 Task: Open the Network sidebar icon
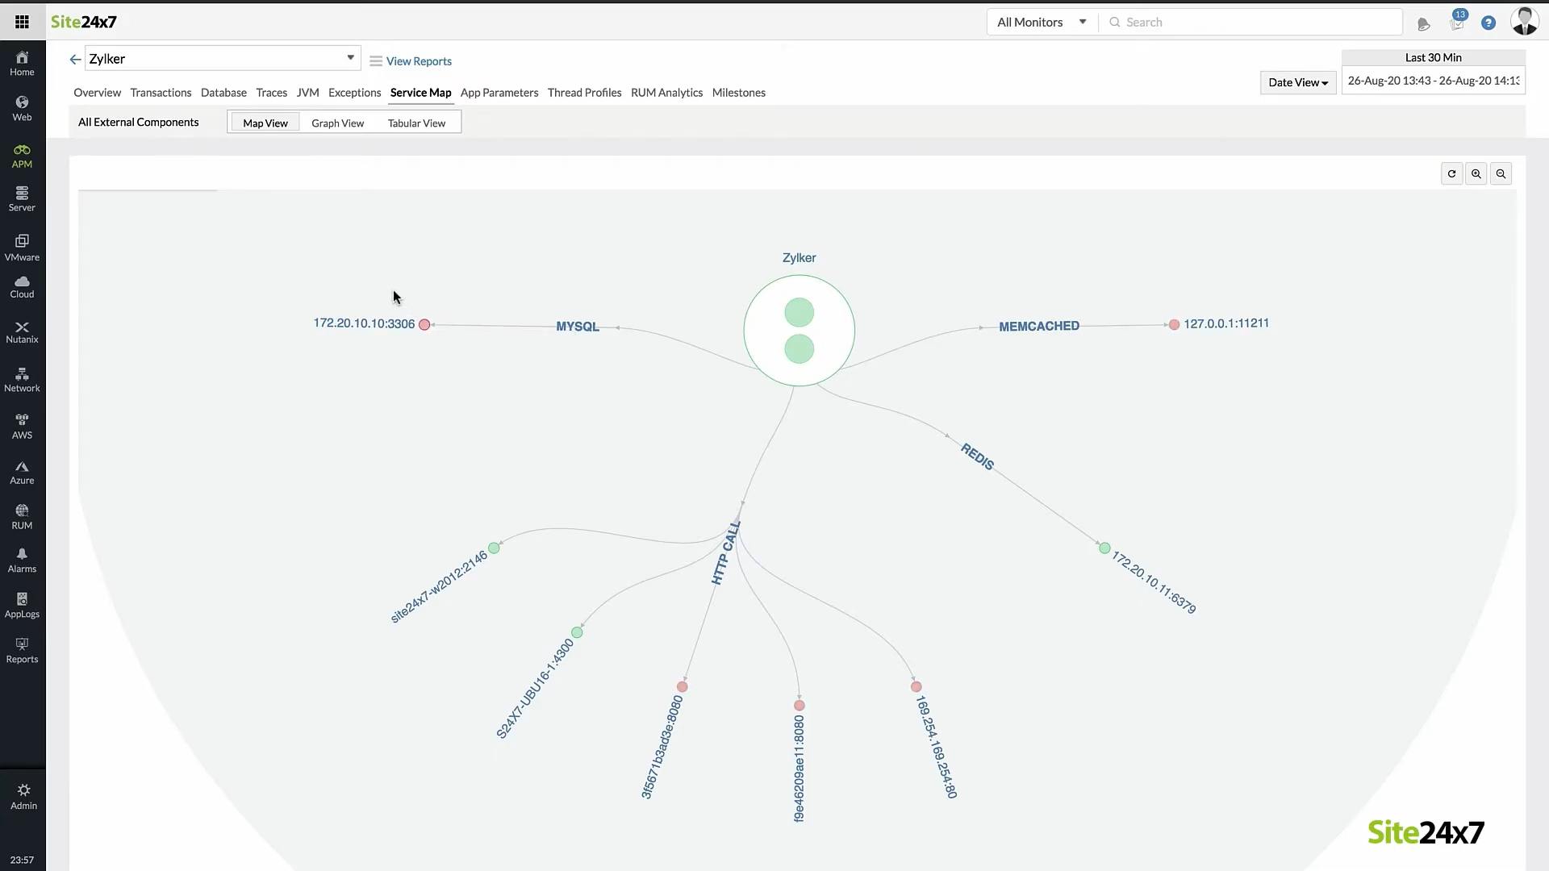[x=22, y=380]
